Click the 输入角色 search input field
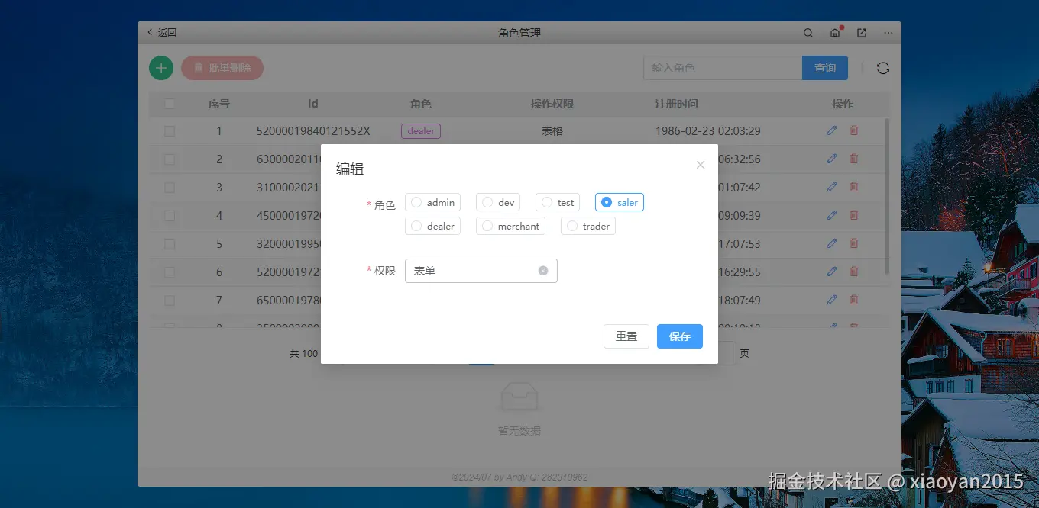The width and height of the screenshot is (1039, 508). tap(721, 67)
